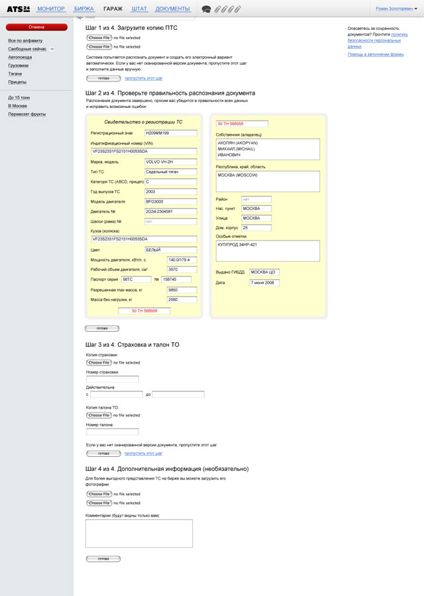Choose file for Копия страховки
Image resolution: width=424 pixels, height=596 pixels.
pyautogui.click(x=99, y=363)
